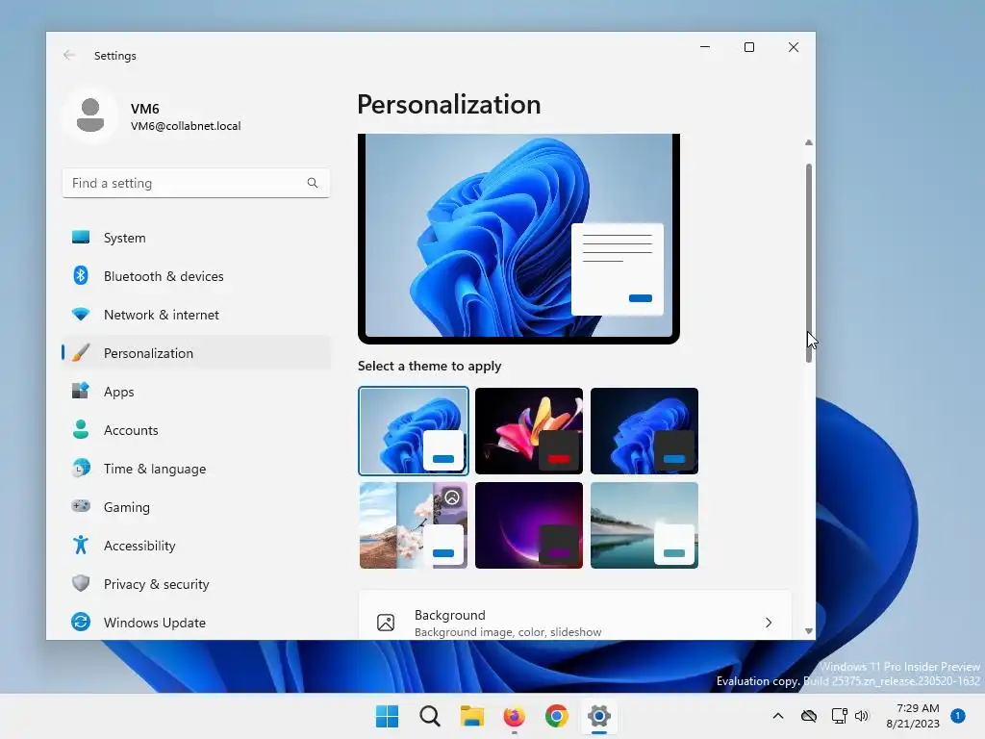The image size is (985, 739).
Task: Click the cloud sync tray icon
Action: (x=808, y=716)
